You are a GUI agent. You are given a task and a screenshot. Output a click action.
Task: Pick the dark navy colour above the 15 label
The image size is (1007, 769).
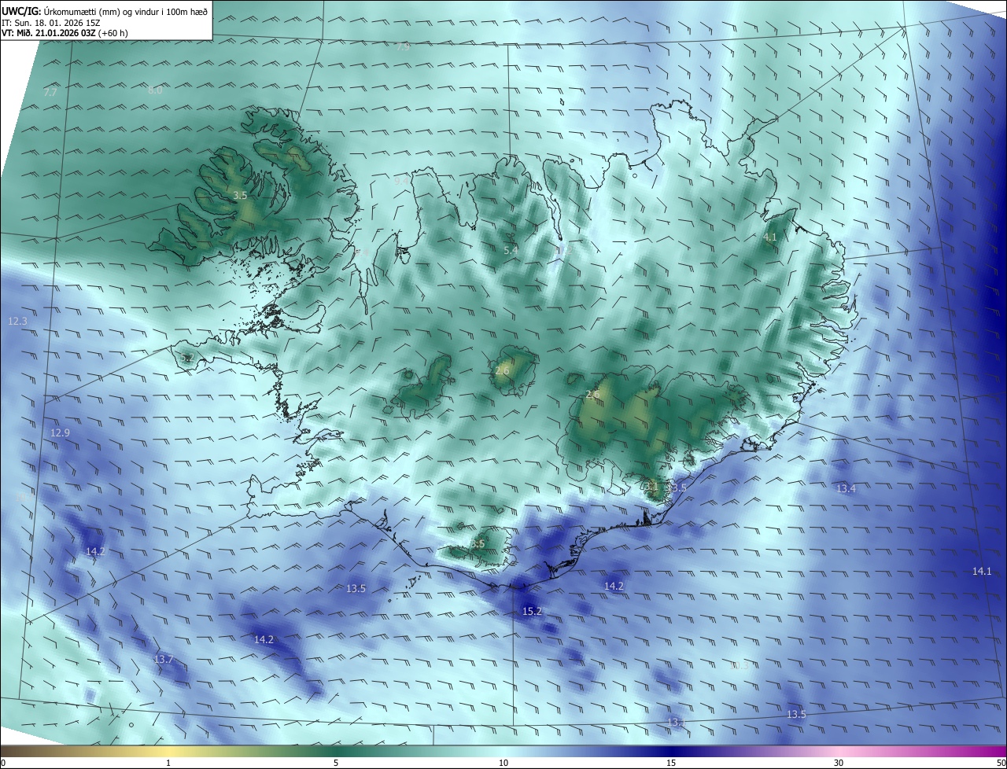point(671,751)
